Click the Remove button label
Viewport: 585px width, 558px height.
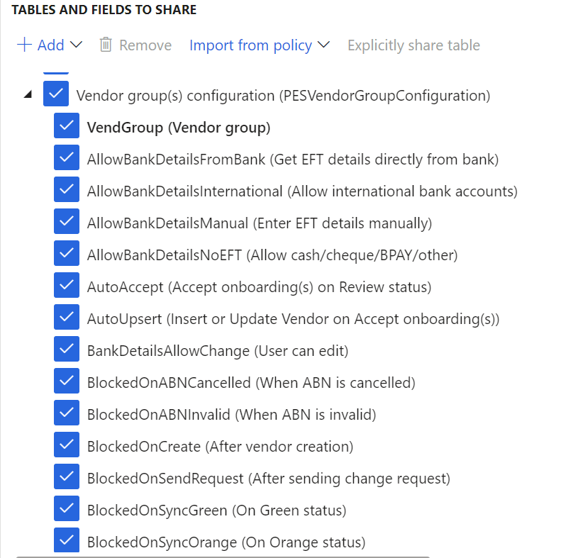point(145,45)
